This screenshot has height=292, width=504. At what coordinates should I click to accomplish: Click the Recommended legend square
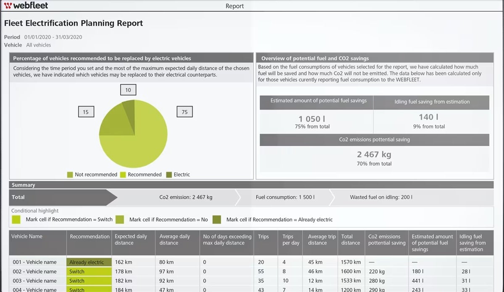(x=123, y=175)
